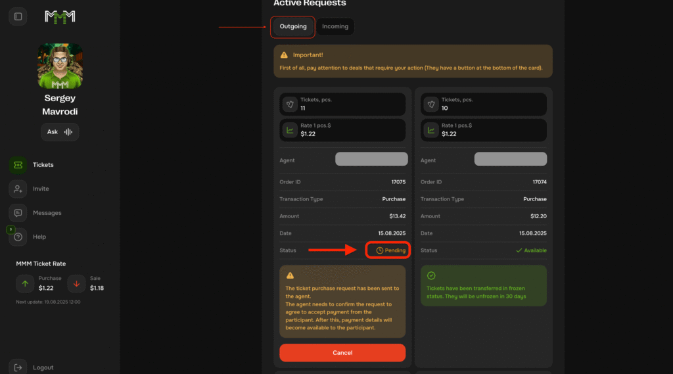Click the Invite person icon
This screenshot has width=673, height=374.
coord(18,189)
